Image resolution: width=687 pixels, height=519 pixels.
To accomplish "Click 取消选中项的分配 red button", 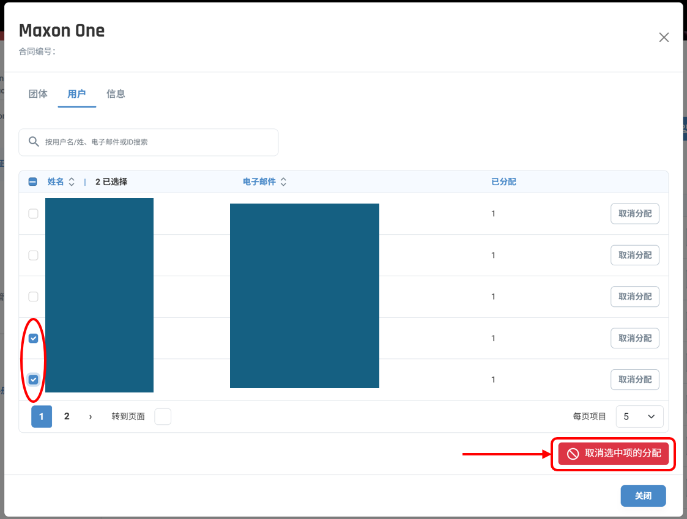I will (614, 454).
